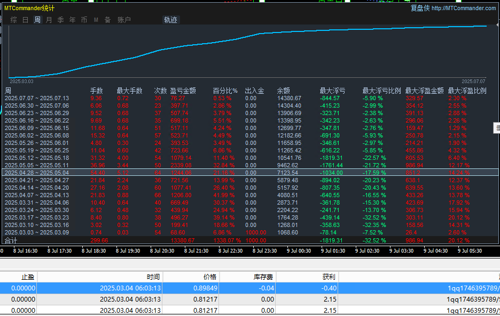Image resolution: width=500 pixels, height=316 pixels.
Task: Select week row 2025.05.26 ~ 2025.06.01
Action: (250, 143)
